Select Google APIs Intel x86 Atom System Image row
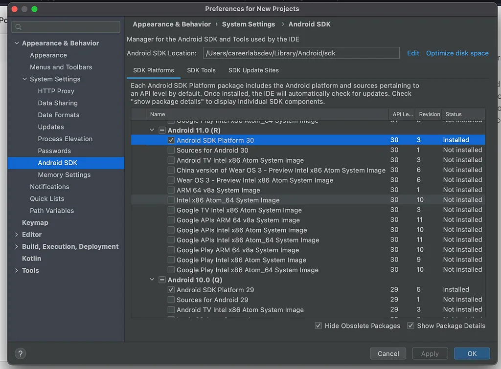The width and height of the screenshot is (501, 369). pos(308,230)
